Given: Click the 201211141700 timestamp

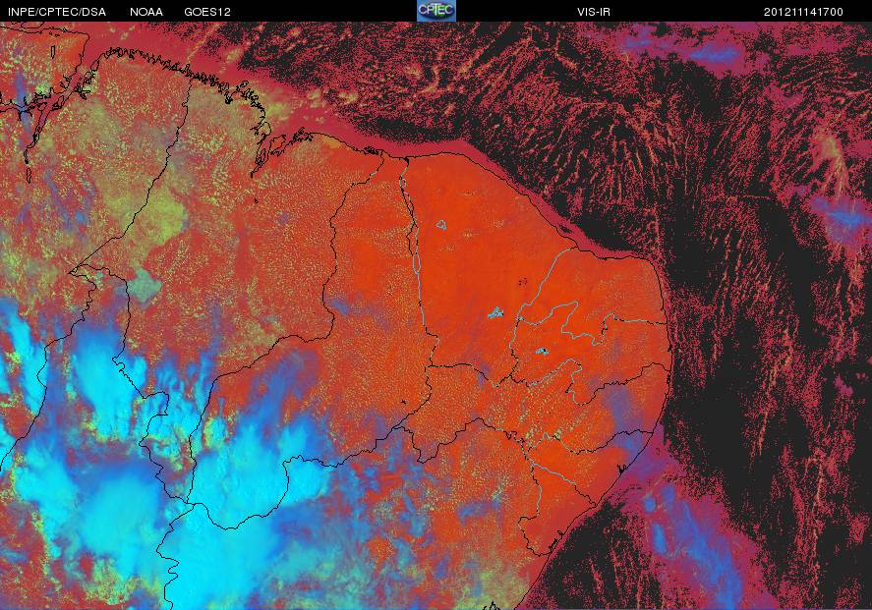Looking at the screenshot, I should pyautogui.click(x=803, y=12).
